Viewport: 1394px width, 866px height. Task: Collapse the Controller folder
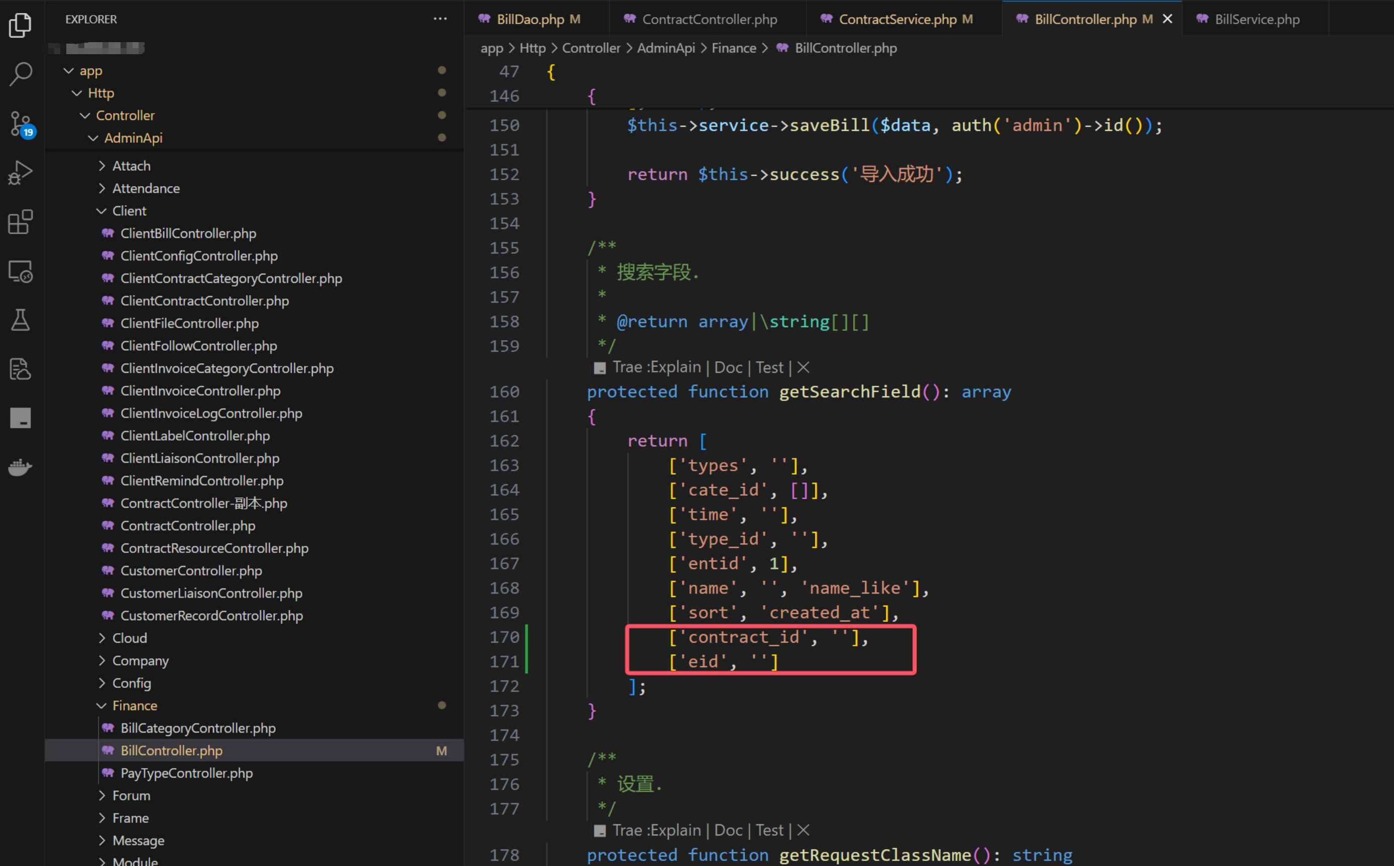pos(85,115)
